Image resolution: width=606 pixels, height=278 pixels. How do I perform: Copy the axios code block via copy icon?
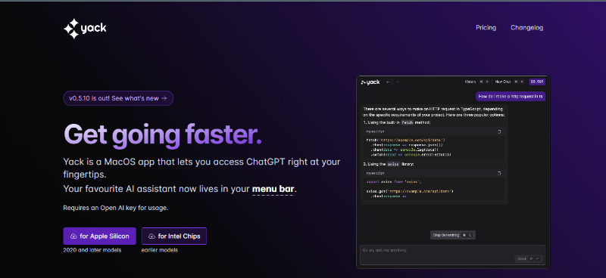point(499,173)
